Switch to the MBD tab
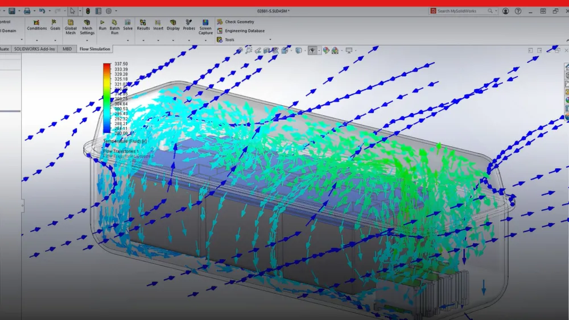 pos(67,49)
